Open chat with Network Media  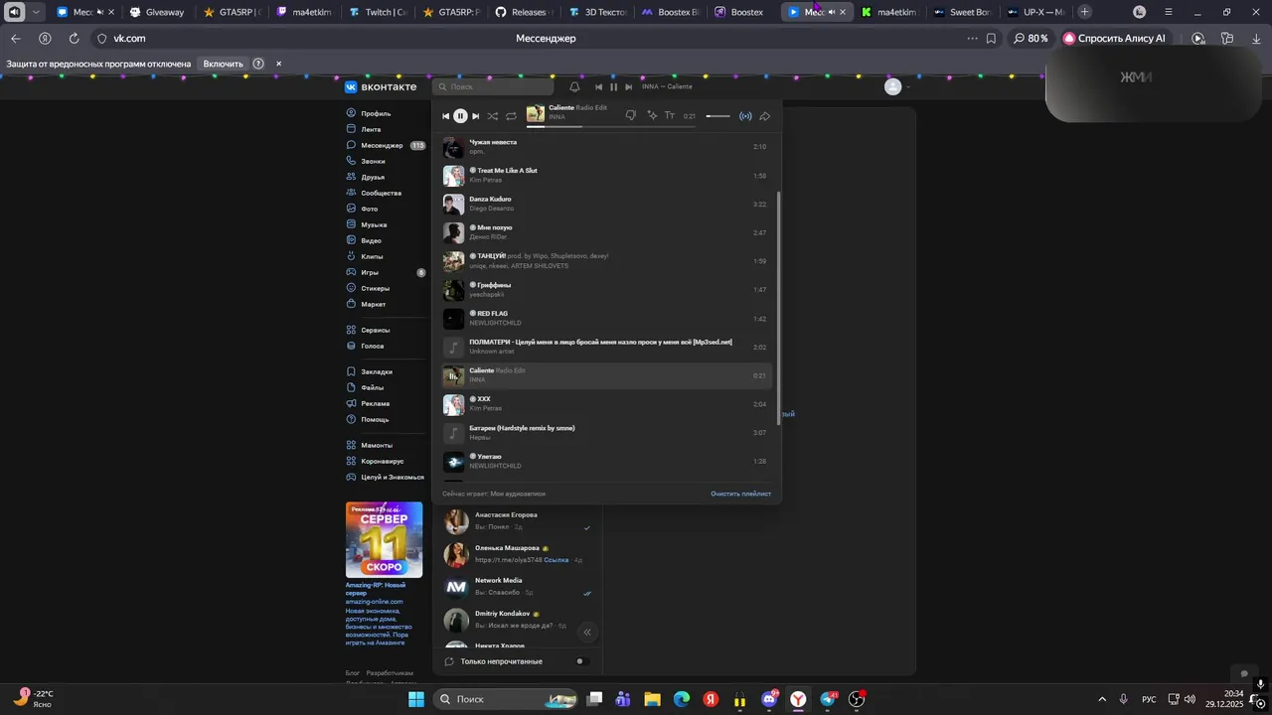point(519,586)
